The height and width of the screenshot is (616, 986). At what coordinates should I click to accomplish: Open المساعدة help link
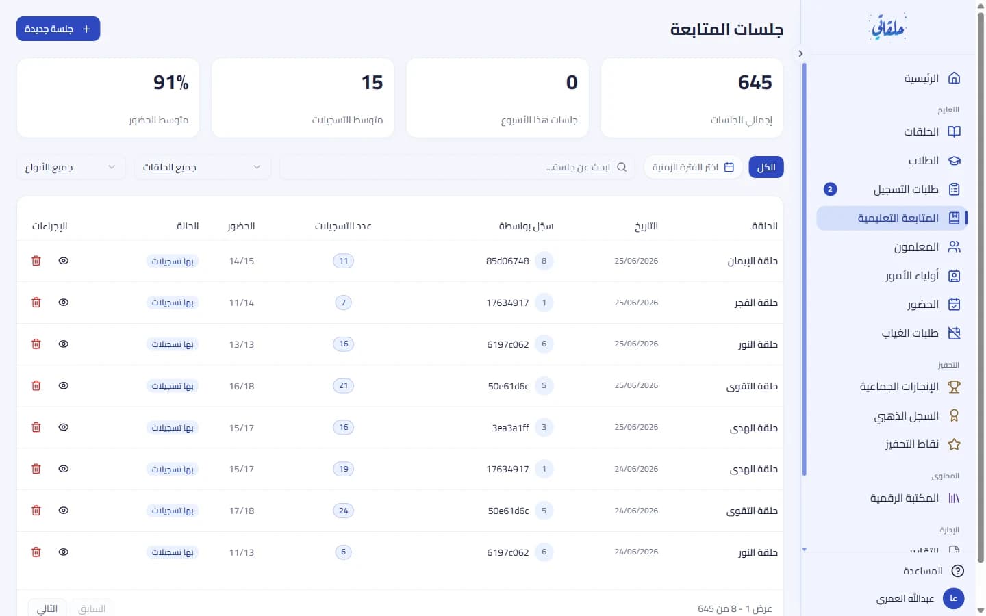933,571
